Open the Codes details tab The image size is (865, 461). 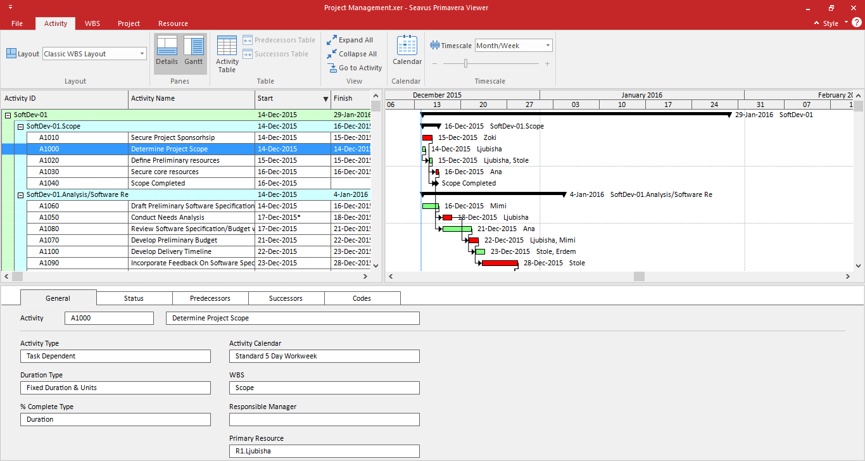362,298
